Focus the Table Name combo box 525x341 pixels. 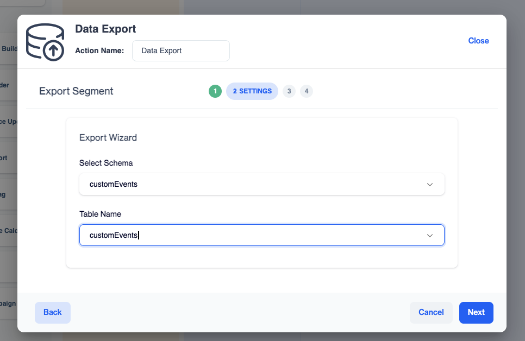[x=262, y=235]
